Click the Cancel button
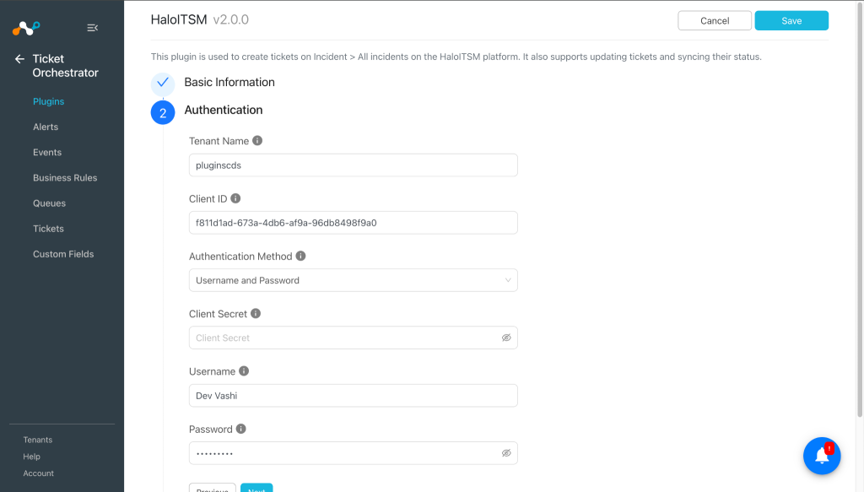This screenshot has height=492, width=864. (x=715, y=20)
